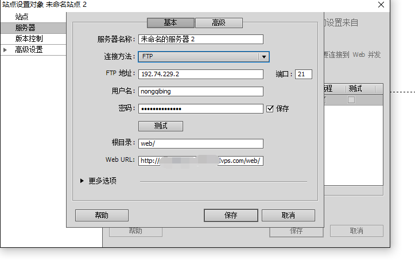Click the 端口 port number field

pyautogui.click(x=303, y=74)
